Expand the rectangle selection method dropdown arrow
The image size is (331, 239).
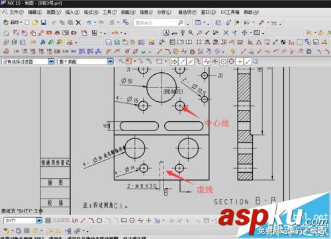(x=165, y=62)
